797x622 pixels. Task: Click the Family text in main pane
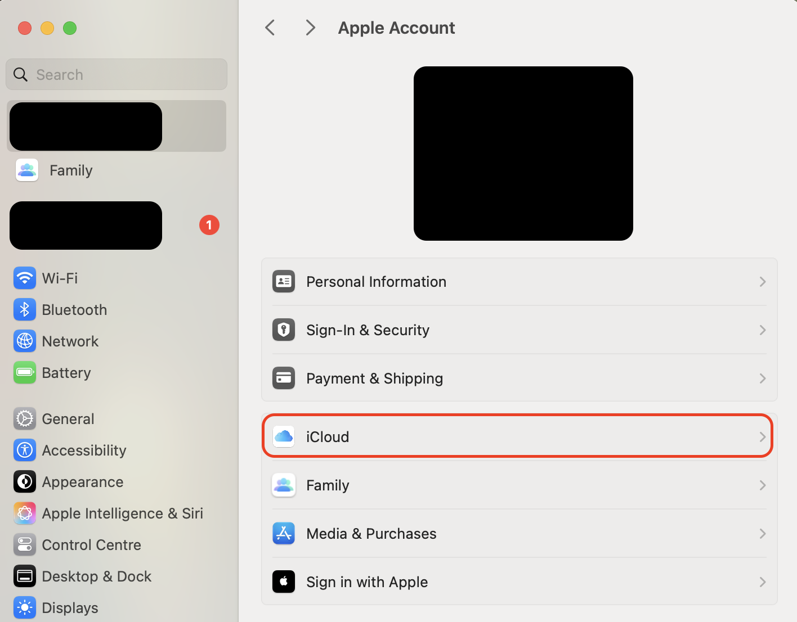coord(328,485)
